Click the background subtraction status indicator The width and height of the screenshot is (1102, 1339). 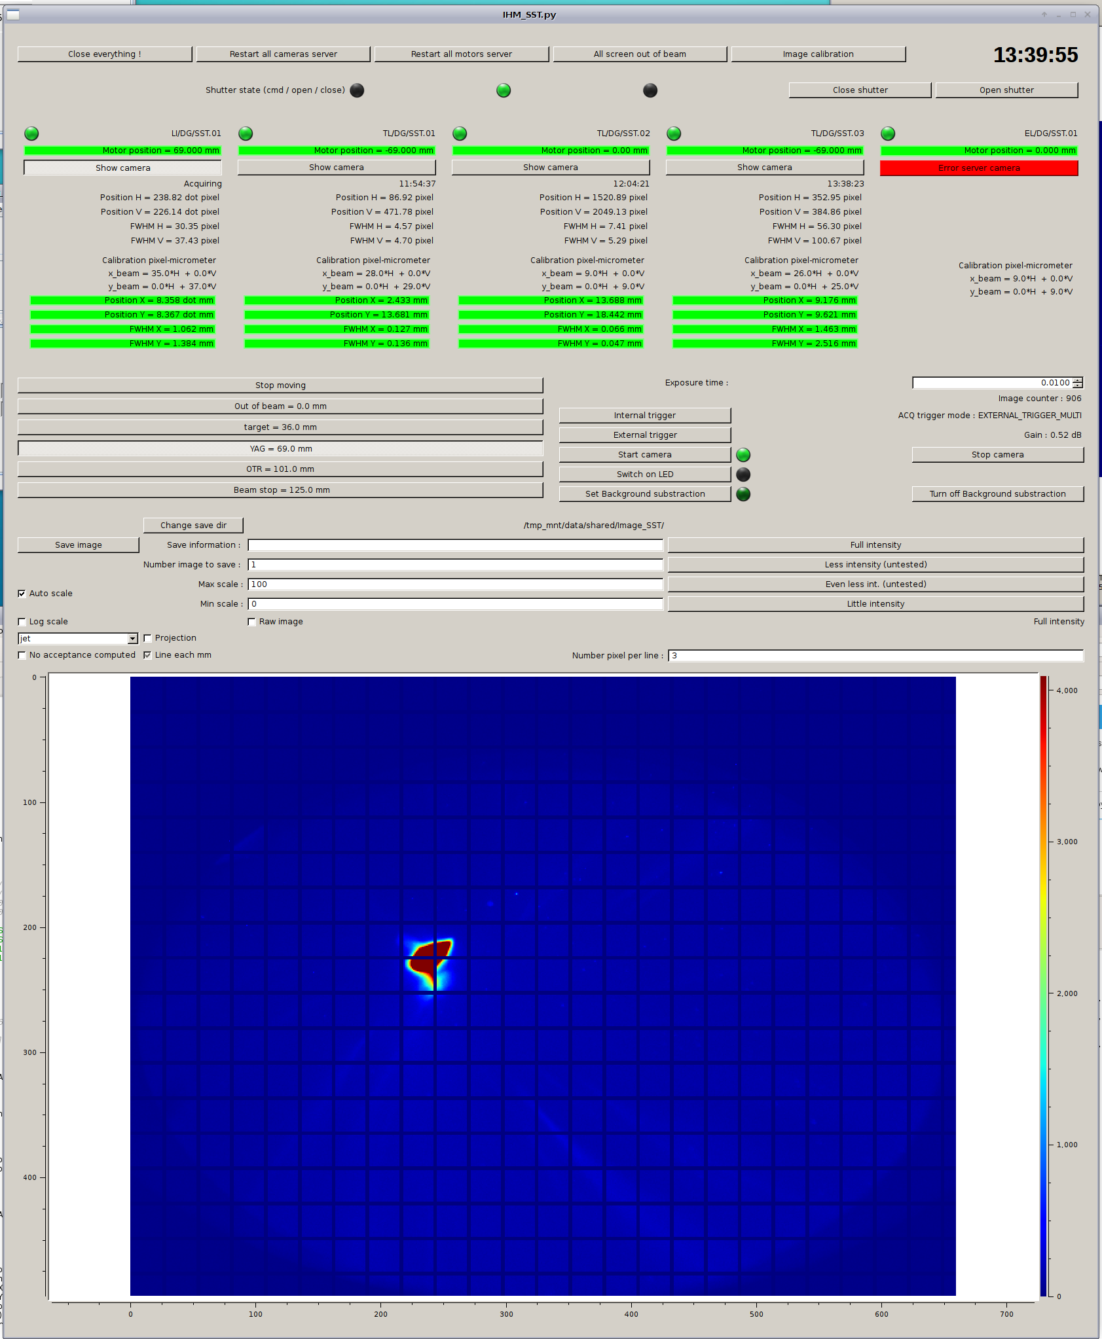click(x=743, y=494)
